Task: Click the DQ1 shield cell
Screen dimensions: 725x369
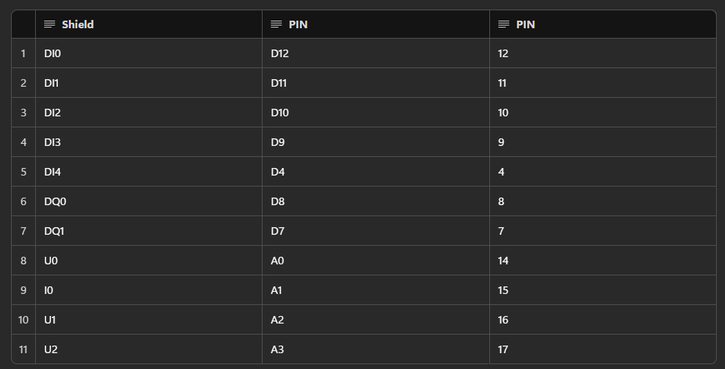Action: pos(54,231)
